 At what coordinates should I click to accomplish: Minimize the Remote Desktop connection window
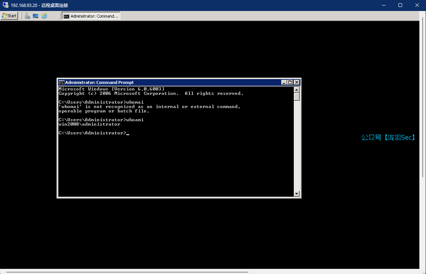tap(383, 5)
